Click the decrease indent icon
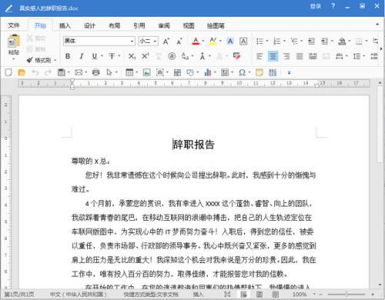 click(x=311, y=41)
